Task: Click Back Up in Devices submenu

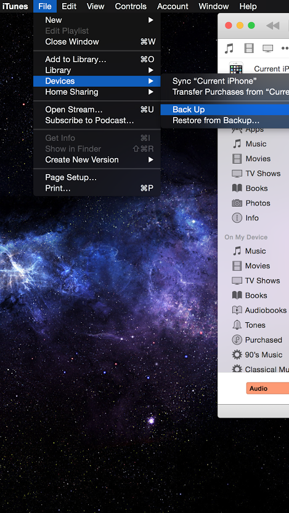Action: (225, 109)
